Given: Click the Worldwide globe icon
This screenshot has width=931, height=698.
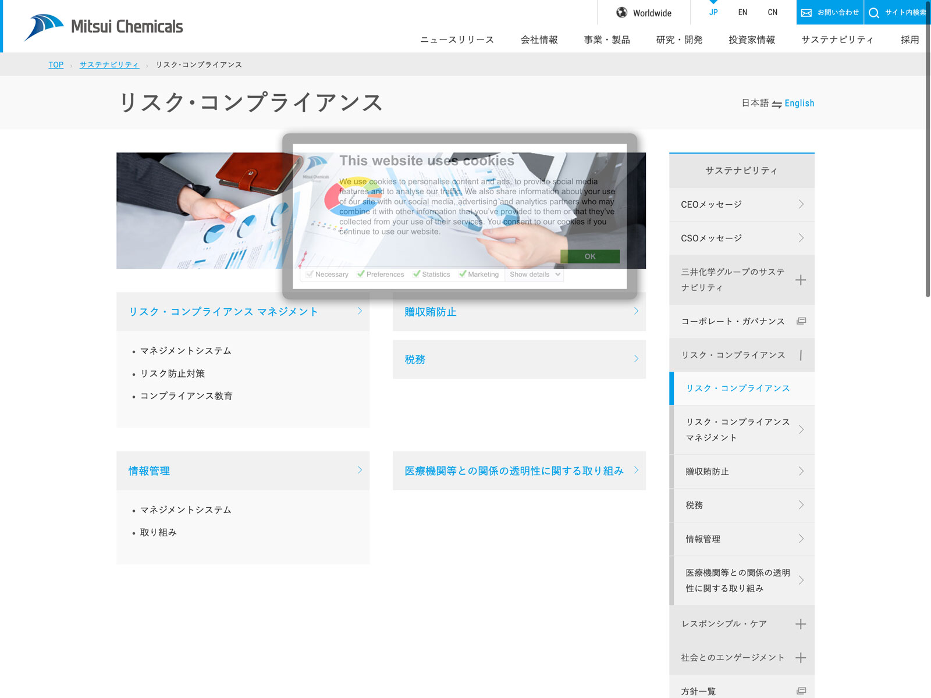Looking at the screenshot, I should pyautogui.click(x=622, y=13).
